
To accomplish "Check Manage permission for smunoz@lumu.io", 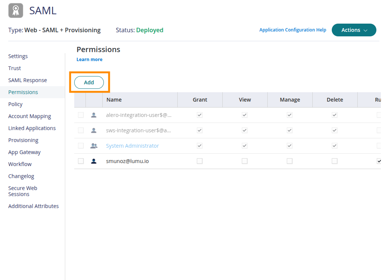I will (290, 161).
